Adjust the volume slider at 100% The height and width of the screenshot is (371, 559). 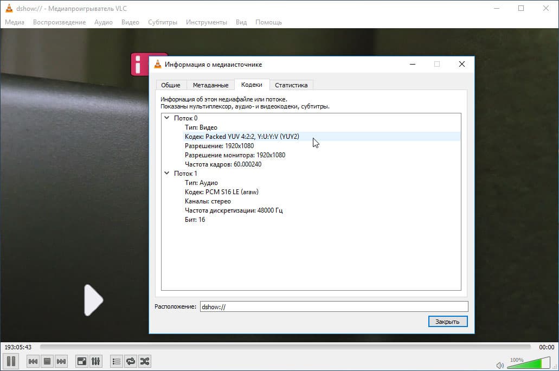pyautogui.click(x=529, y=363)
